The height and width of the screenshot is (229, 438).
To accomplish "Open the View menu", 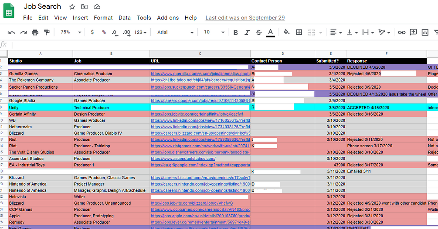I will click(60, 17).
